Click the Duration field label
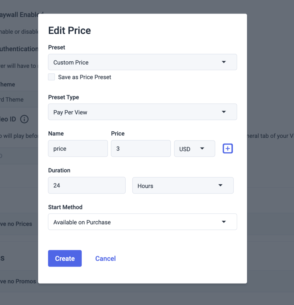Screen dimensions: 294x305 (59, 170)
